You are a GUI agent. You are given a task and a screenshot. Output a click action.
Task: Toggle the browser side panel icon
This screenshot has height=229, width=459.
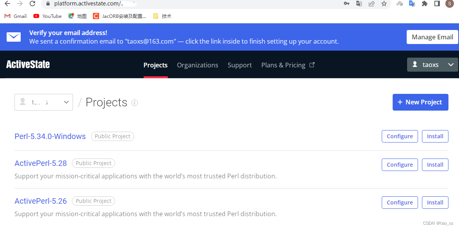[437, 4]
